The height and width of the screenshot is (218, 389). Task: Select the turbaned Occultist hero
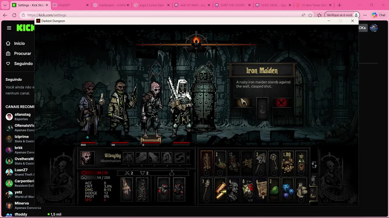coord(90,109)
